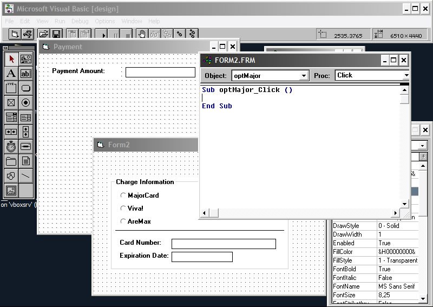Select the DriveListBox tool in the toolbox
Screen dimensions: 433x307
click(26, 146)
